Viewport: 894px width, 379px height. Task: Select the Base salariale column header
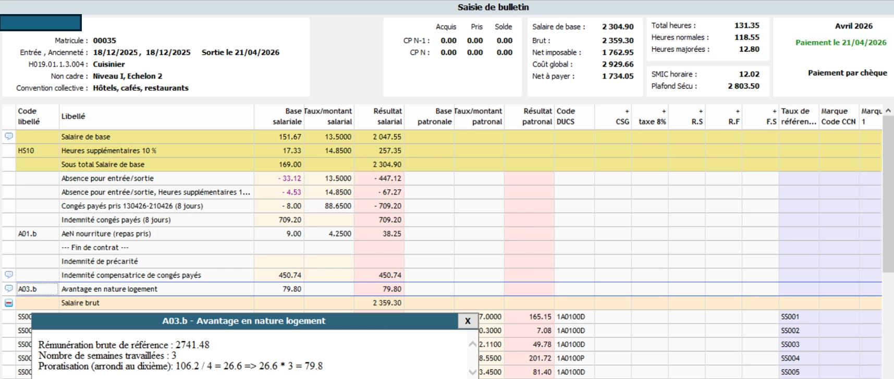tap(279, 116)
